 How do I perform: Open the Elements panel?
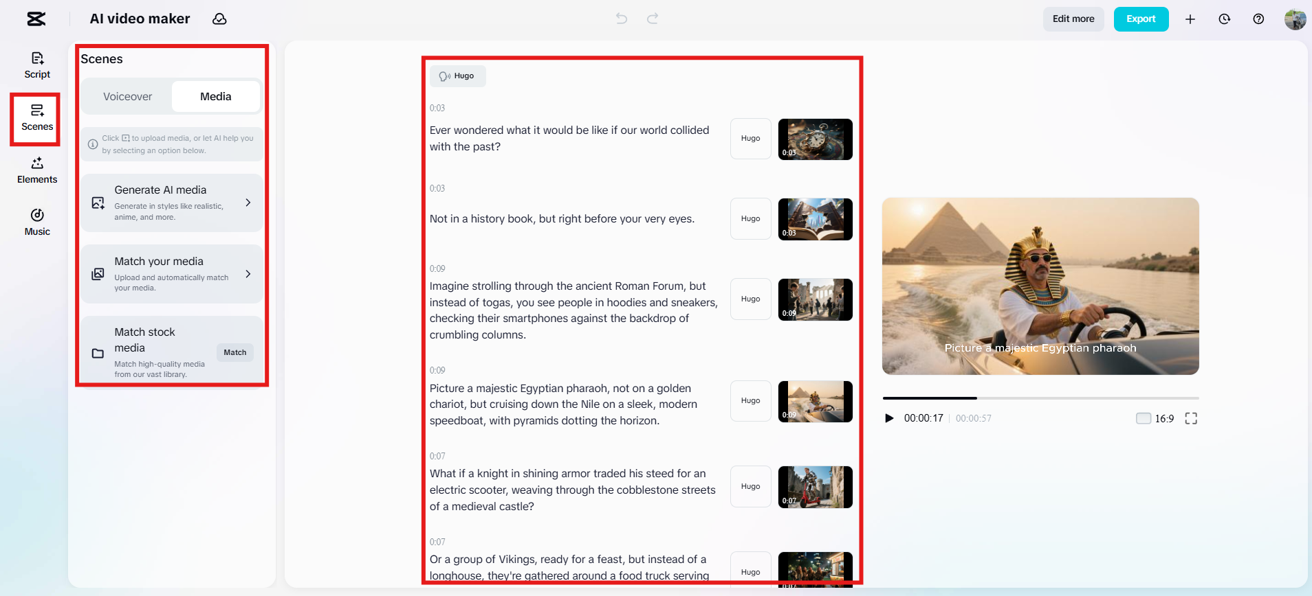pyautogui.click(x=37, y=171)
